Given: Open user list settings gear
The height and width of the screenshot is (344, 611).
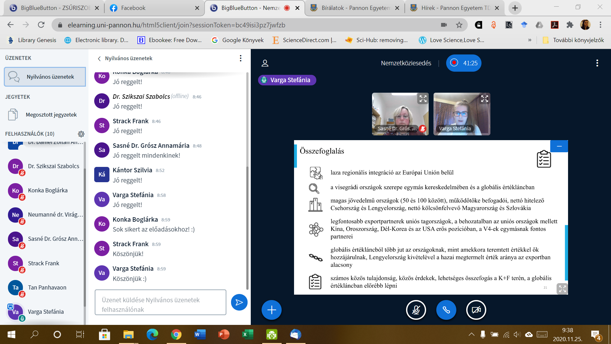Looking at the screenshot, I should click(x=81, y=134).
